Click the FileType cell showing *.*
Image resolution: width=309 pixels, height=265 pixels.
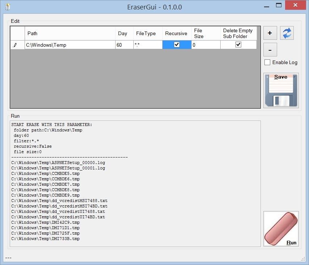coord(147,45)
